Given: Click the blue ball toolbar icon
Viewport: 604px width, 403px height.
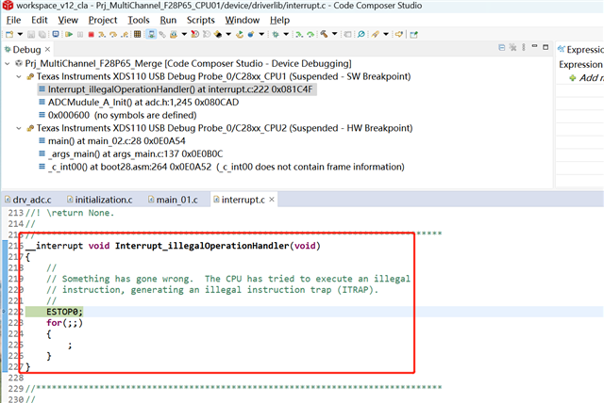Looking at the screenshot, I should tap(251, 34).
